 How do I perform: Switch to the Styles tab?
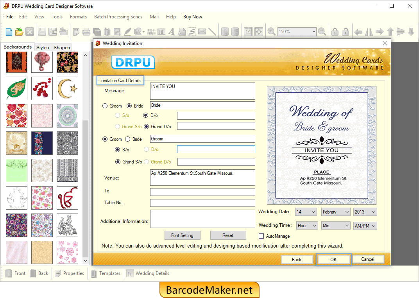pos(43,47)
